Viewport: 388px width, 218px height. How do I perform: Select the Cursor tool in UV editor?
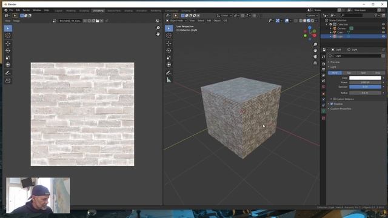coord(8,36)
